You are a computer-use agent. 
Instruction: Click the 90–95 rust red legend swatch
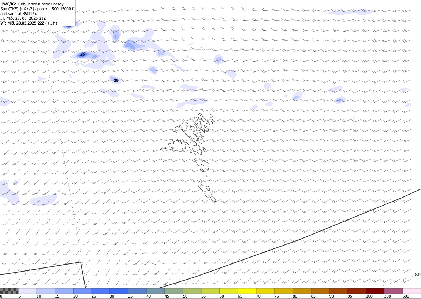[x=338, y=291]
